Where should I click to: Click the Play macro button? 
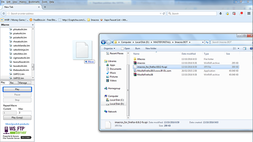tap(17, 89)
